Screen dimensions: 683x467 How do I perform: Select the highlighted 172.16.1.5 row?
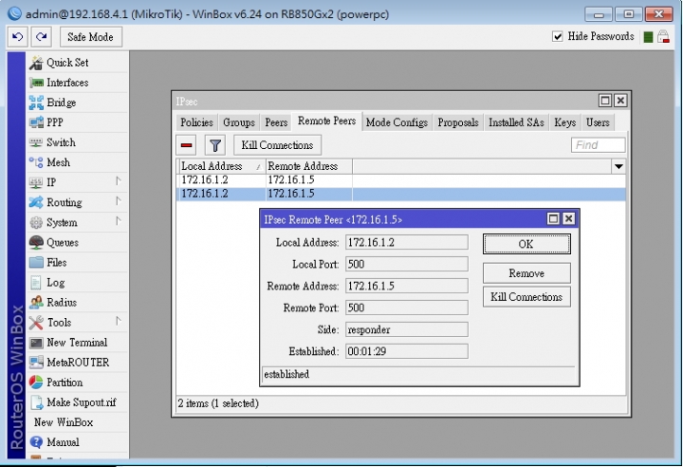(400, 194)
